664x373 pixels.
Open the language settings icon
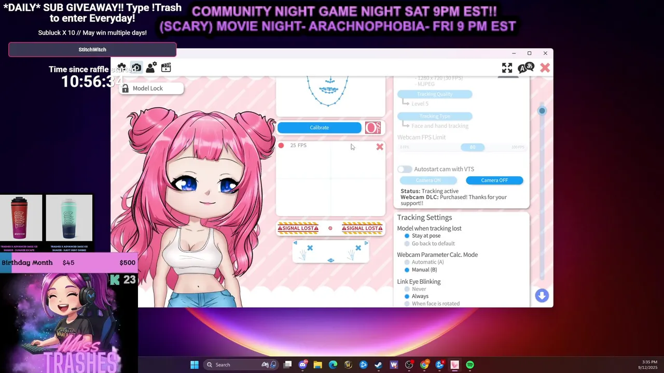(x=526, y=68)
